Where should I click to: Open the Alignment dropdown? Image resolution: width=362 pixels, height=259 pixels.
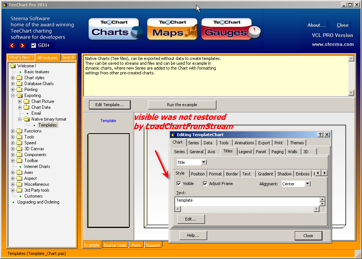pyautogui.click(x=308, y=184)
